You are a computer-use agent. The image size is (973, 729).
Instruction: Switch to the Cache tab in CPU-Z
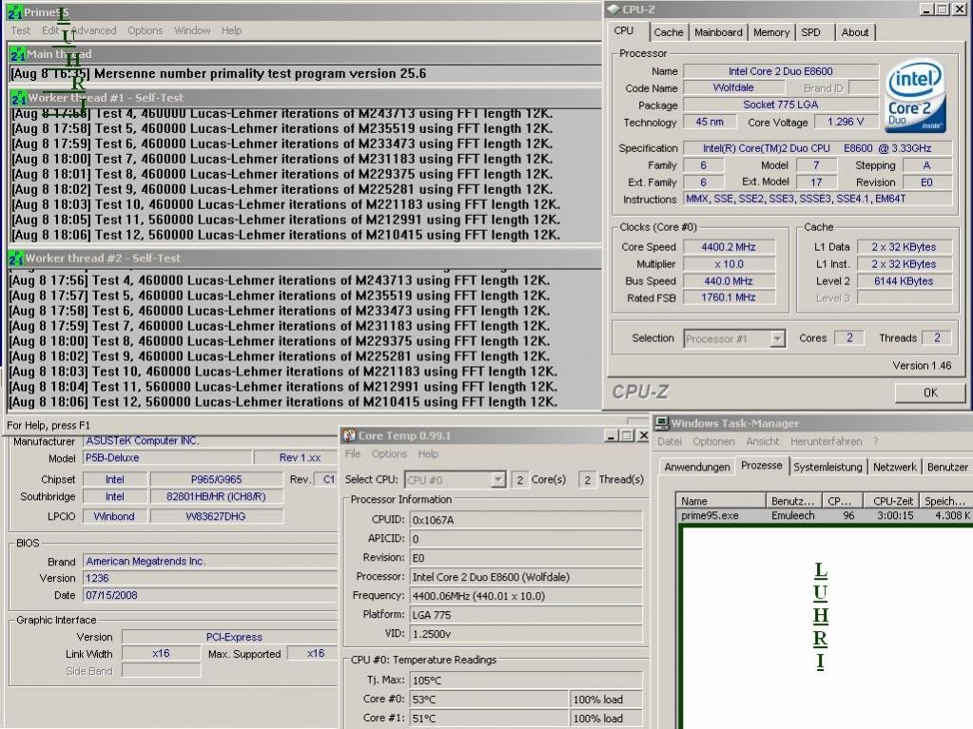[669, 32]
